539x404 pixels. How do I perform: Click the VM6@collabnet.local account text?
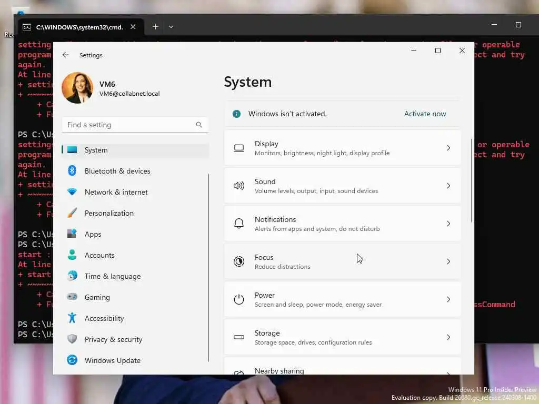click(129, 94)
